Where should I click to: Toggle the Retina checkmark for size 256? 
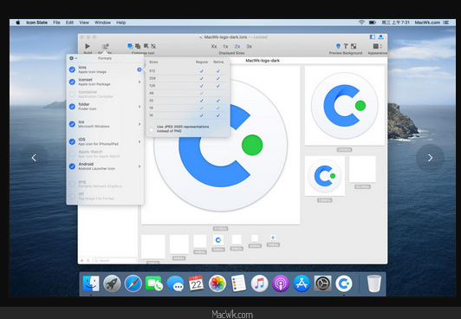(218, 78)
